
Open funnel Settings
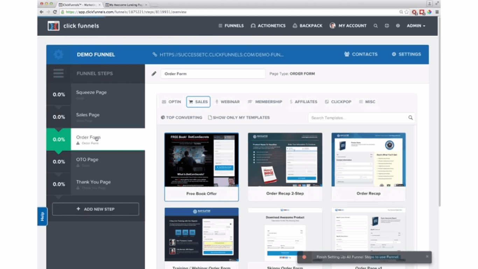[406, 54]
